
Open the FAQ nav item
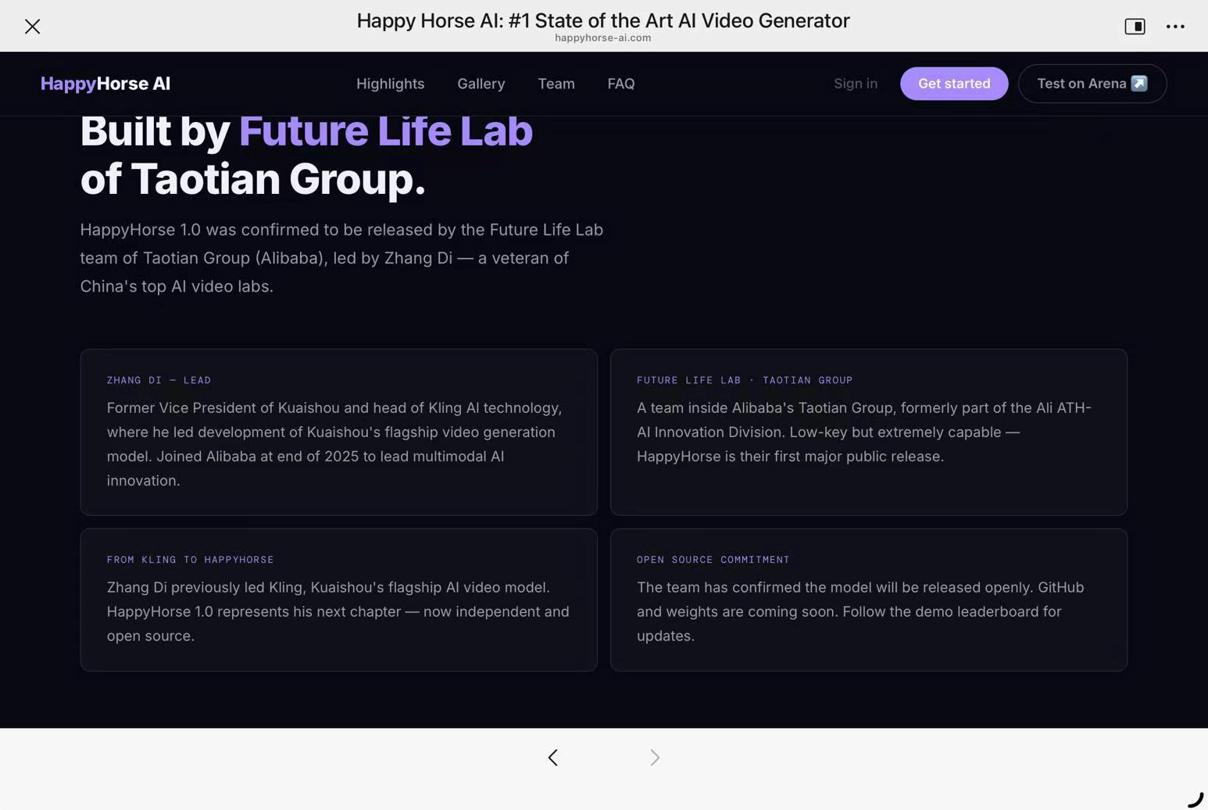[620, 84]
